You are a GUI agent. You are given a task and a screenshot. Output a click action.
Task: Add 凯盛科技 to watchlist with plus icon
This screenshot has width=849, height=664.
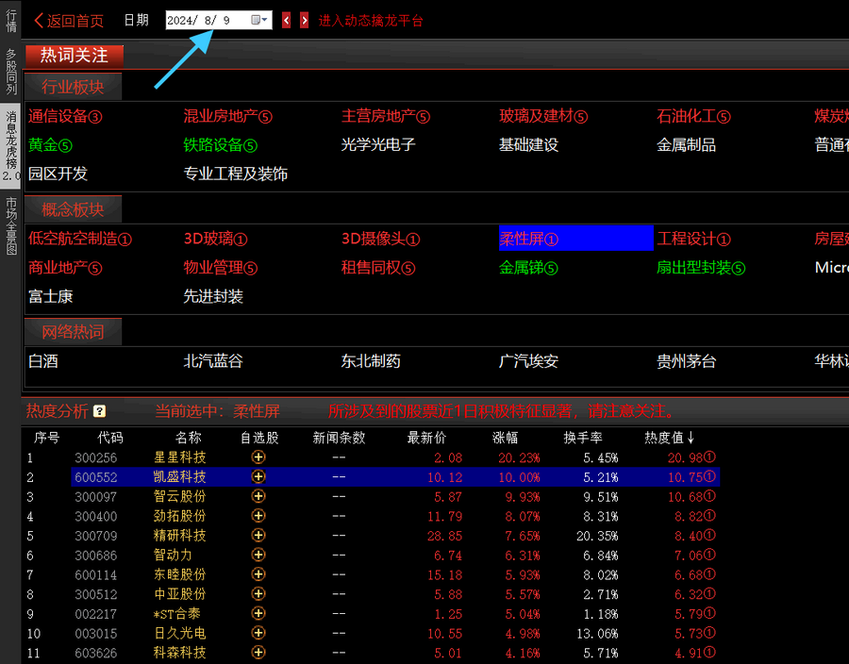click(258, 477)
